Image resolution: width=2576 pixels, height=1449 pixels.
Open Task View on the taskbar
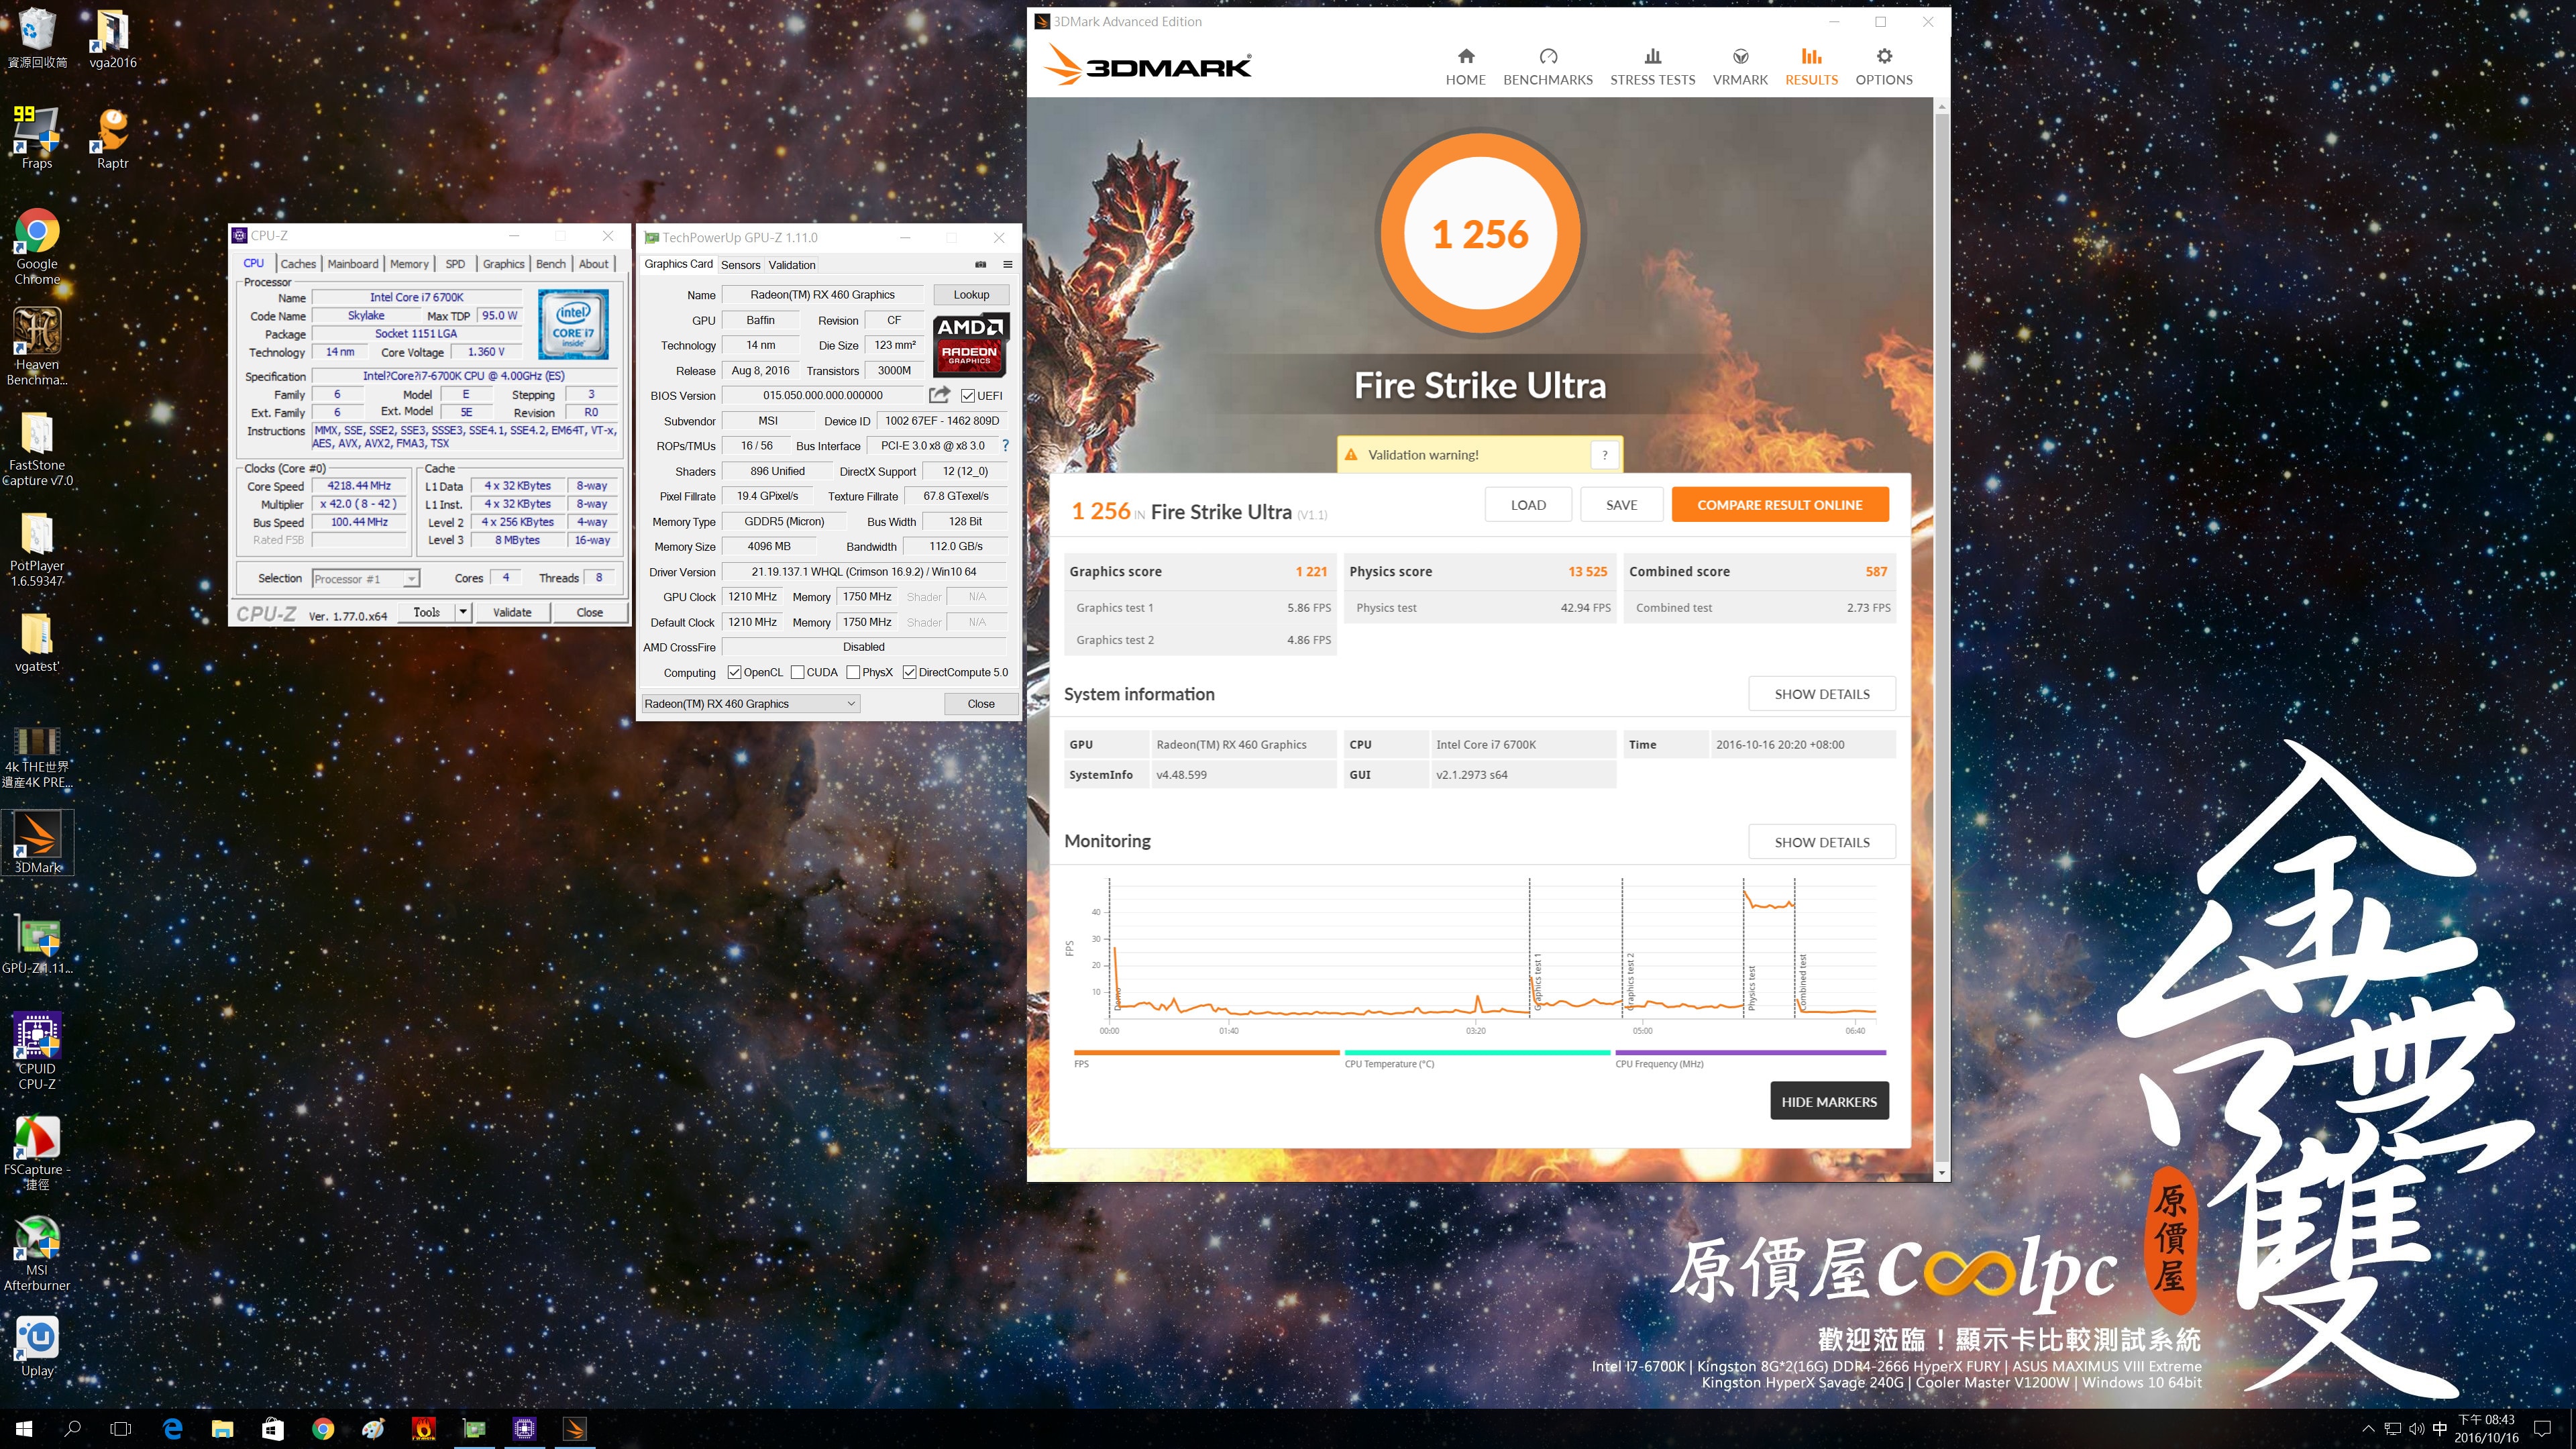click(x=121, y=1428)
